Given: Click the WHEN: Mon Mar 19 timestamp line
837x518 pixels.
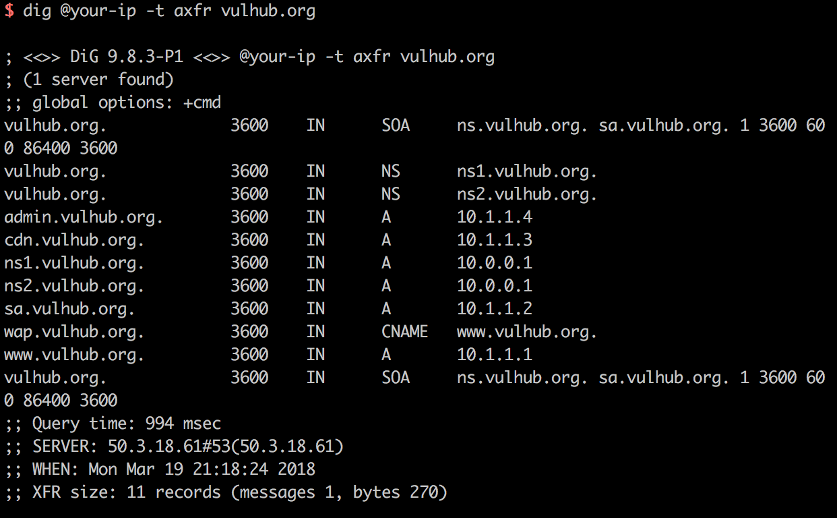Looking at the screenshot, I should [x=160, y=469].
